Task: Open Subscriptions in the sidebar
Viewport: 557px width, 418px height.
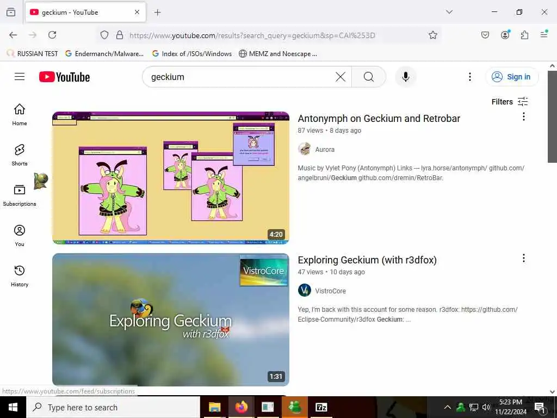Action: point(20,195)
